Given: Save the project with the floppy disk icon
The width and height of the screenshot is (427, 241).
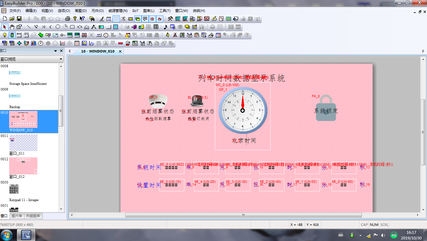Looking at the screenshot, I should point(19,19).
